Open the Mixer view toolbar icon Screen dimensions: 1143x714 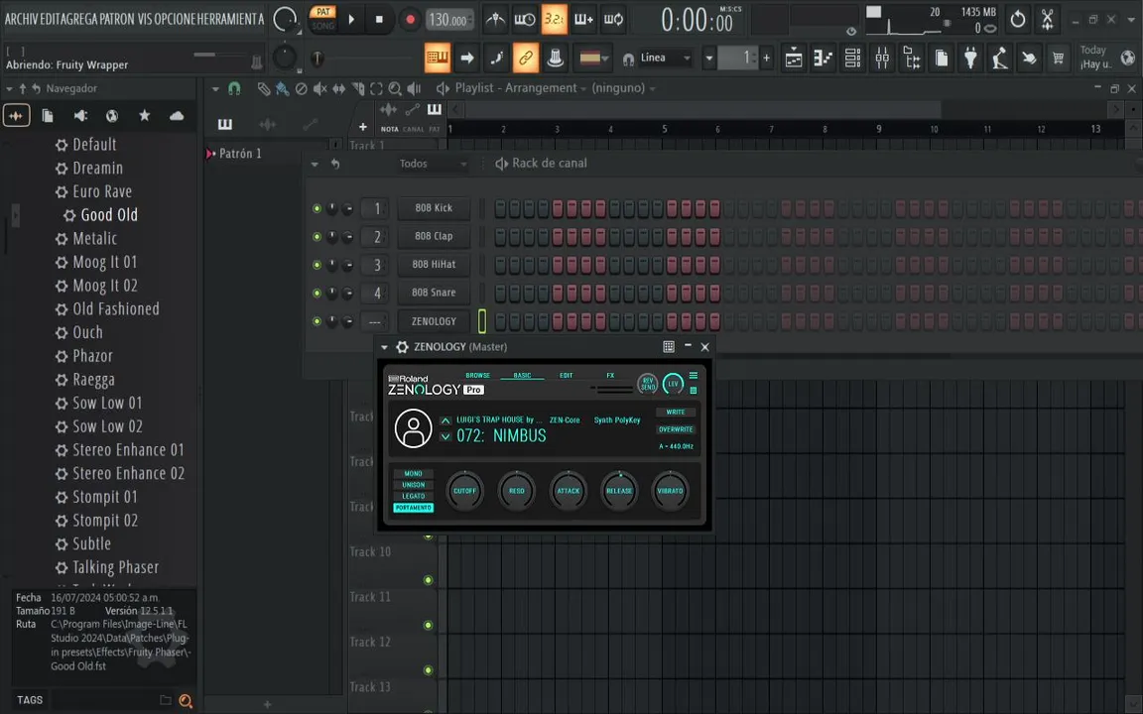point(882,58)
